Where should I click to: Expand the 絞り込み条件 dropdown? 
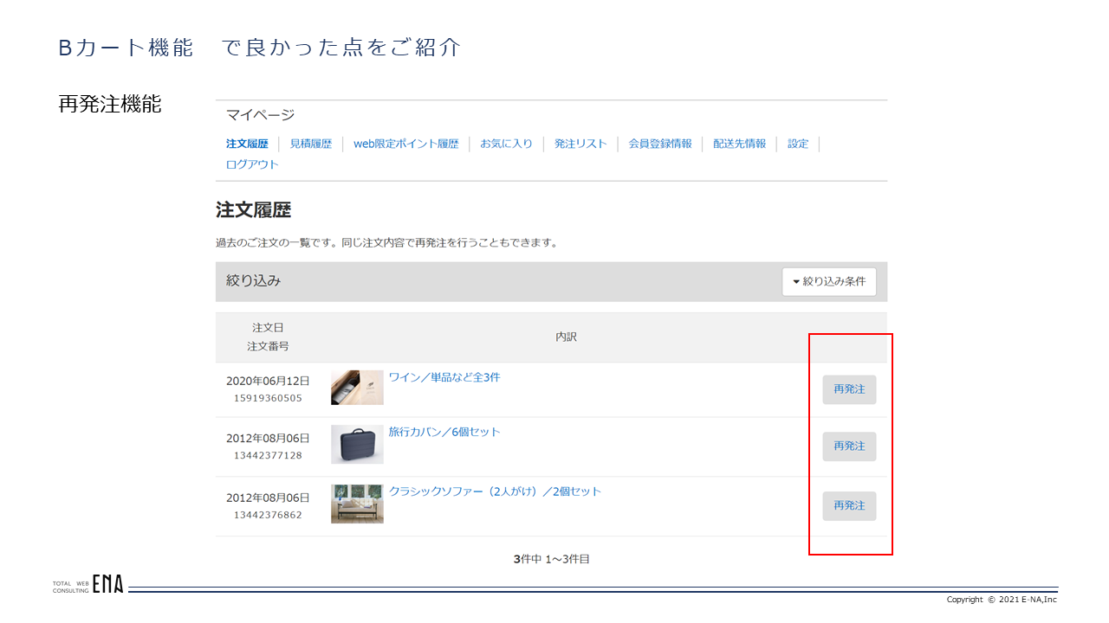pos(829,282)
